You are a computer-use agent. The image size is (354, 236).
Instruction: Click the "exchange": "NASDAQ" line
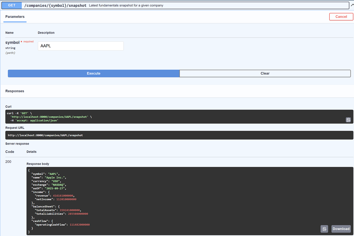(x=49, y=185)
